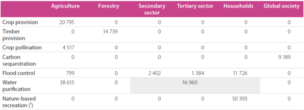Click the 20 795 crop provision value
This screenshot has width=304, height=110.
click(67, 22)
